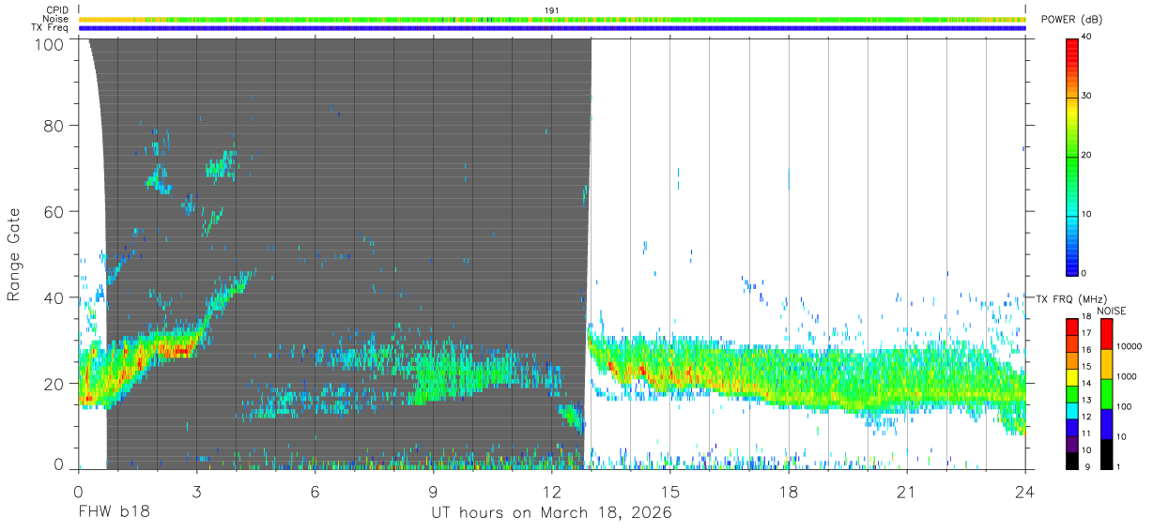Click hour 21 on the UT time axis

point(906,492)
